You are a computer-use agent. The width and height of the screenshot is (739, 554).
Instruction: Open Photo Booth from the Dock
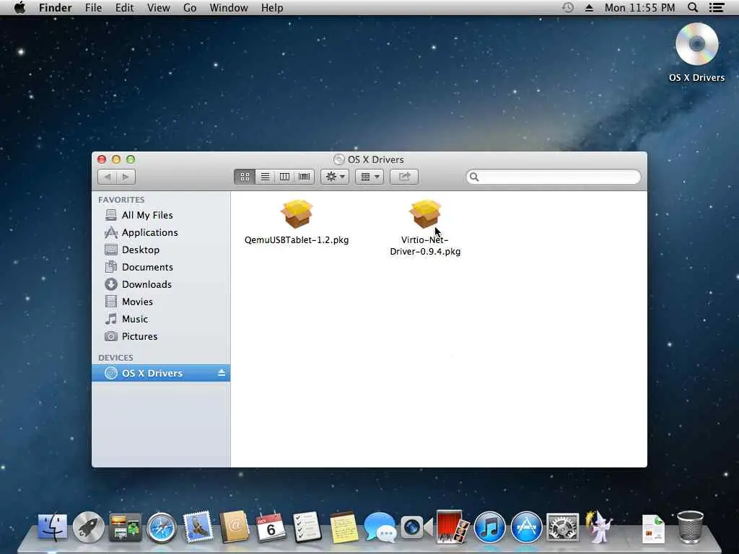(452, 527)
